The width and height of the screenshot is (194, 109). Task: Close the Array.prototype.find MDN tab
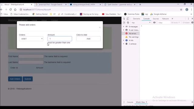100,5
